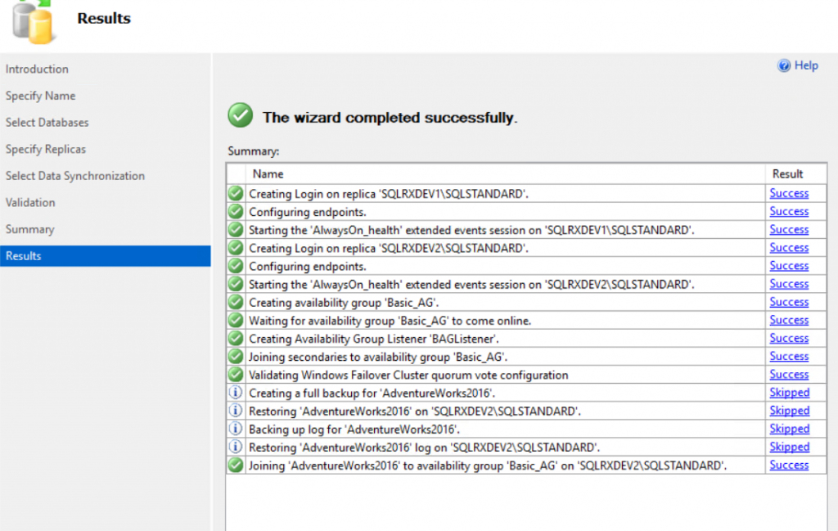Go to the 'Summary' step in the sidebar

tap(30, 229)
